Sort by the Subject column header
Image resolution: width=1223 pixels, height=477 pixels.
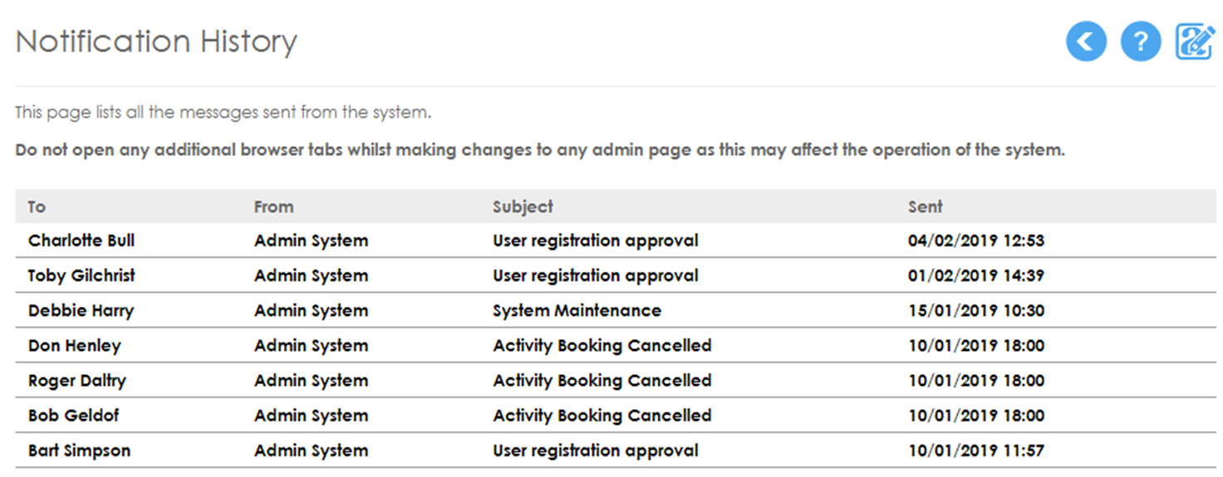click(523, 207)
